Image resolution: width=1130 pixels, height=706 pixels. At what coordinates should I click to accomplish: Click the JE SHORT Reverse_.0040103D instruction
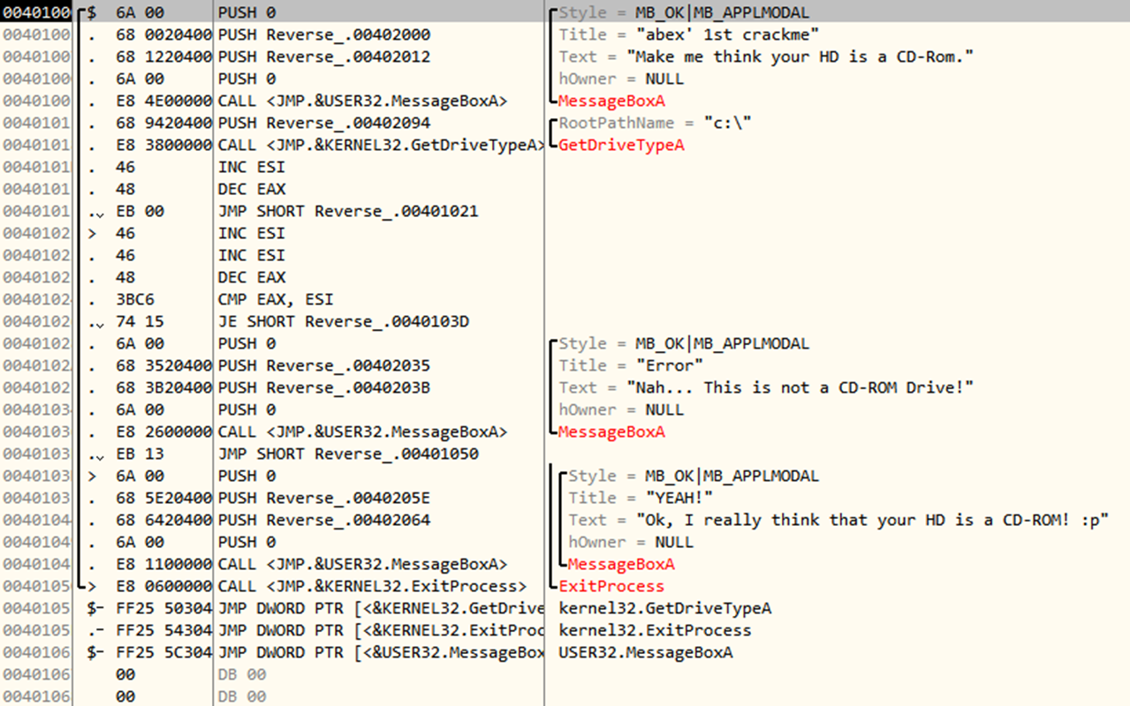344,321
